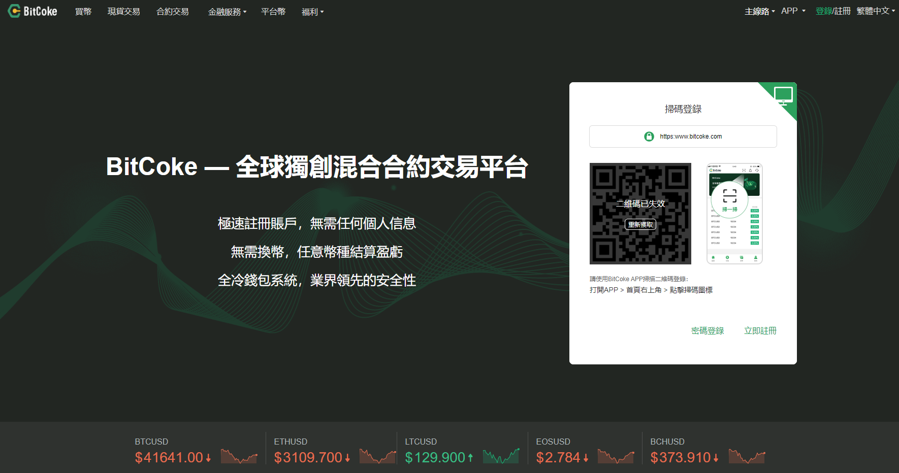This screenshot has height=473, width=899.
Task: Click the 二維碼已失效 expired notice
Action: [x=640, y=204]
